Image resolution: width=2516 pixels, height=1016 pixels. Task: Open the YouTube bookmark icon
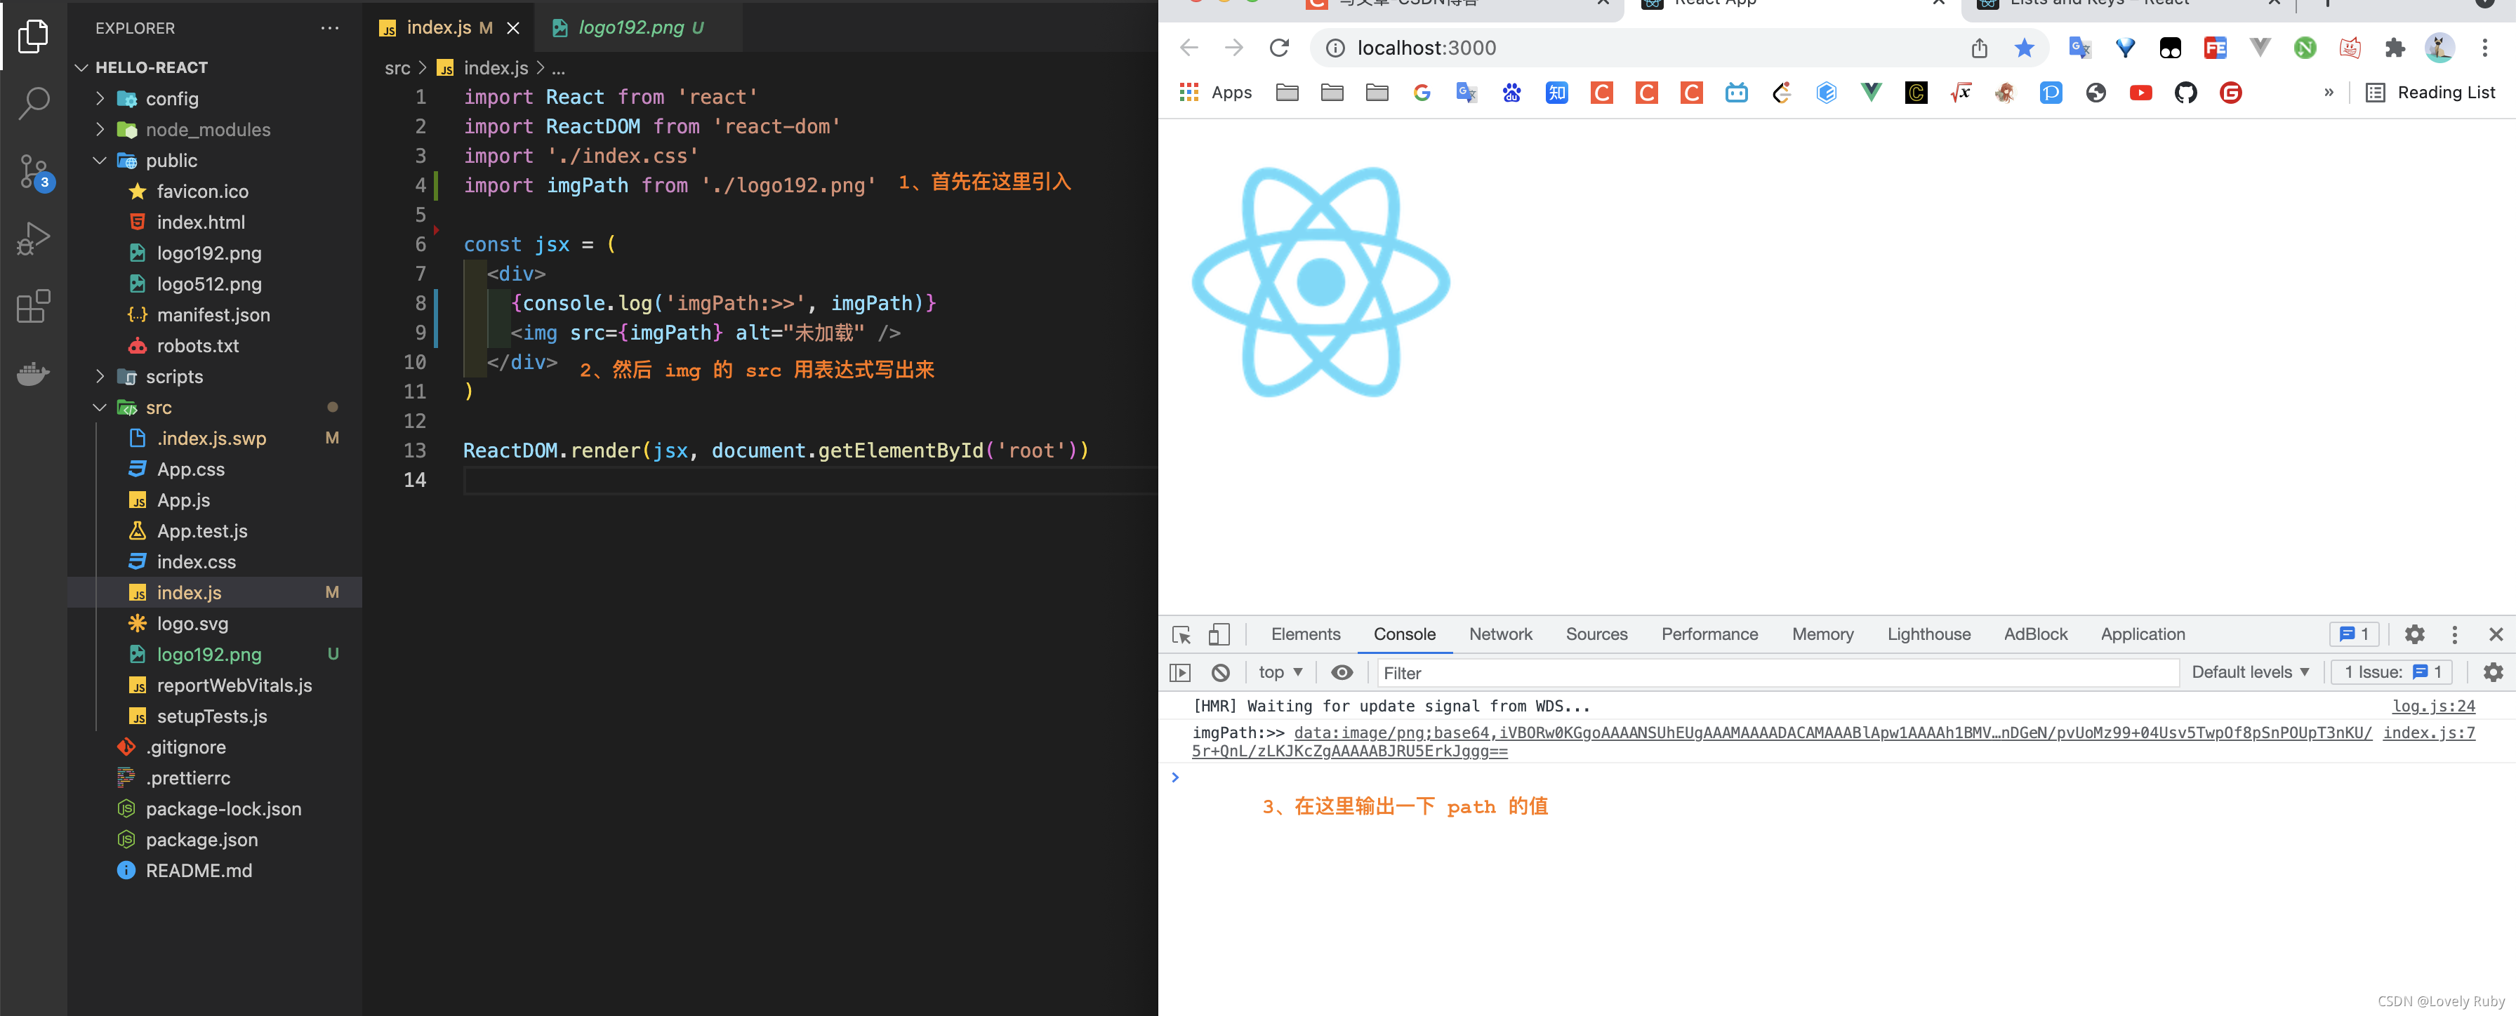click(x=2141, y=93)
